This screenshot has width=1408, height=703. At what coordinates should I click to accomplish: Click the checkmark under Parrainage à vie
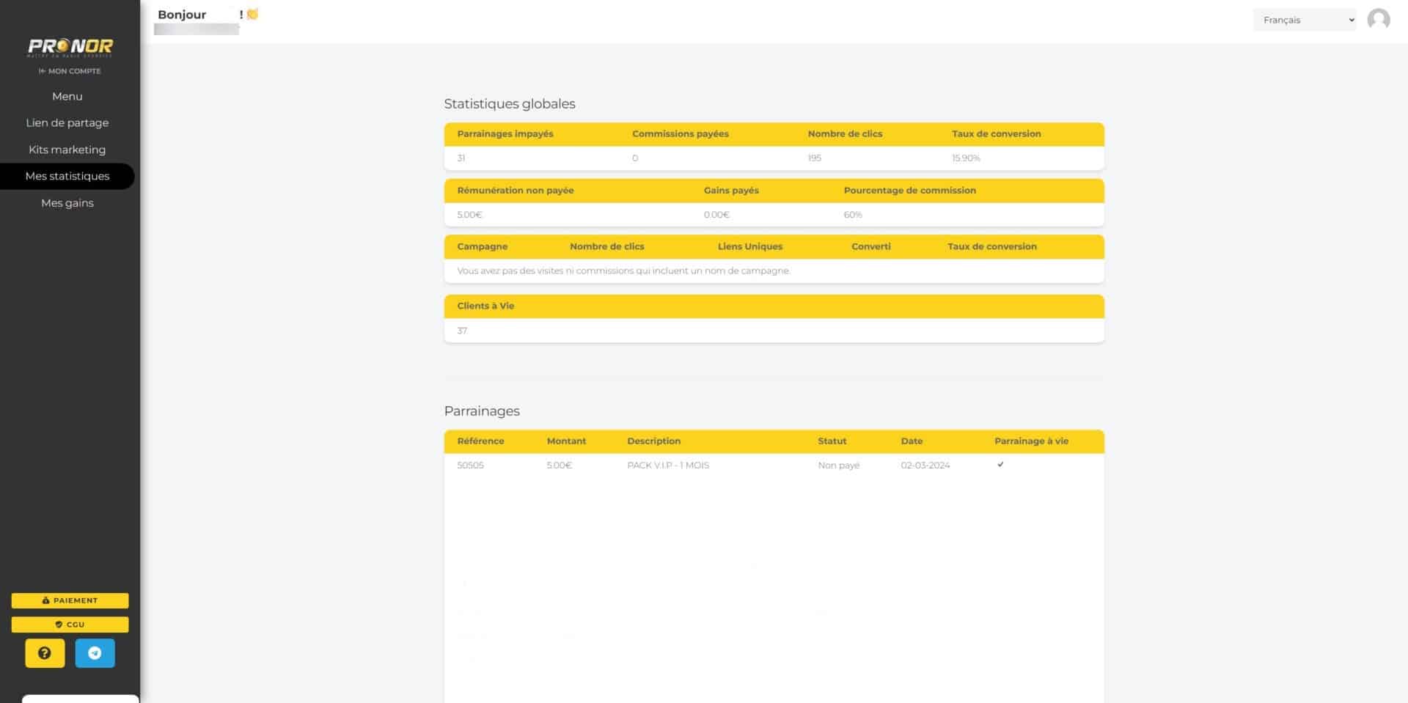(1000, 465)
